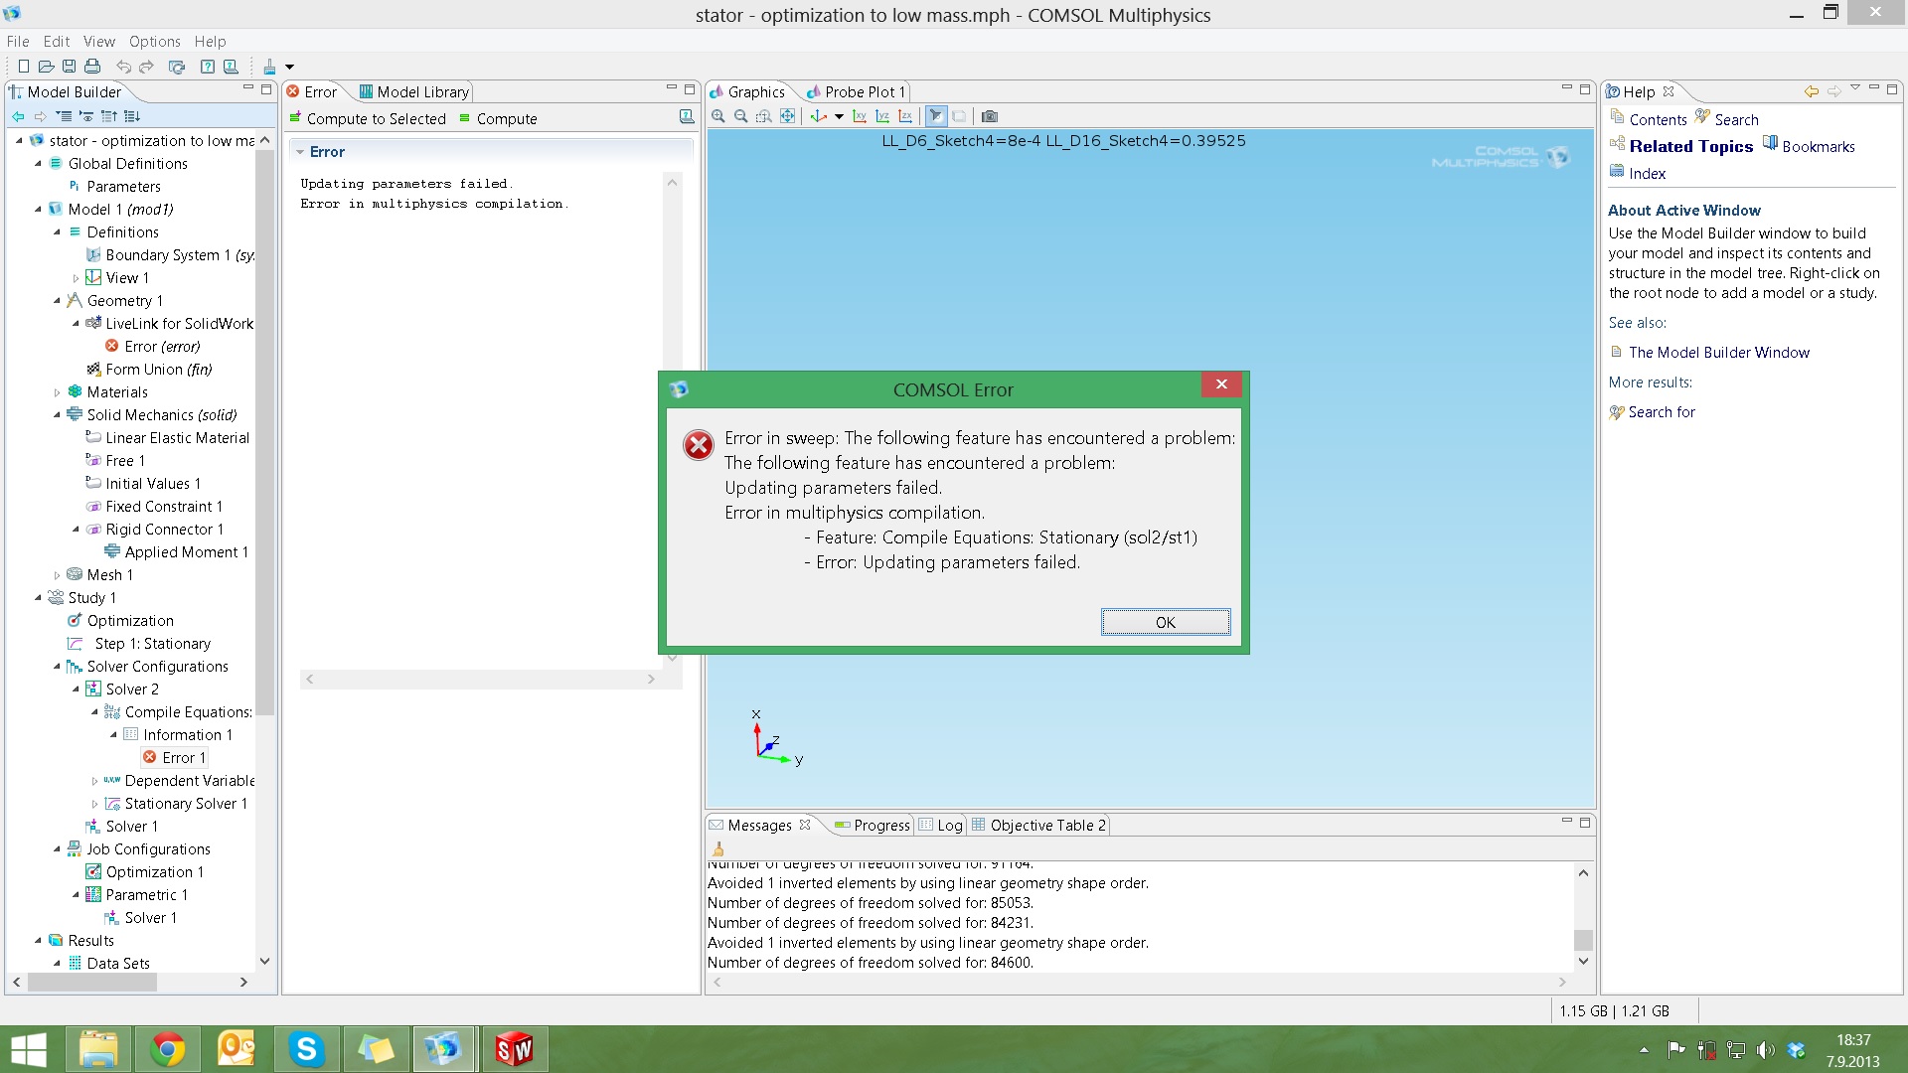Click the Messages panel vertical scrollbar thumb
This screenshot has width=1908, height=1073.
tap(1583, 939)
